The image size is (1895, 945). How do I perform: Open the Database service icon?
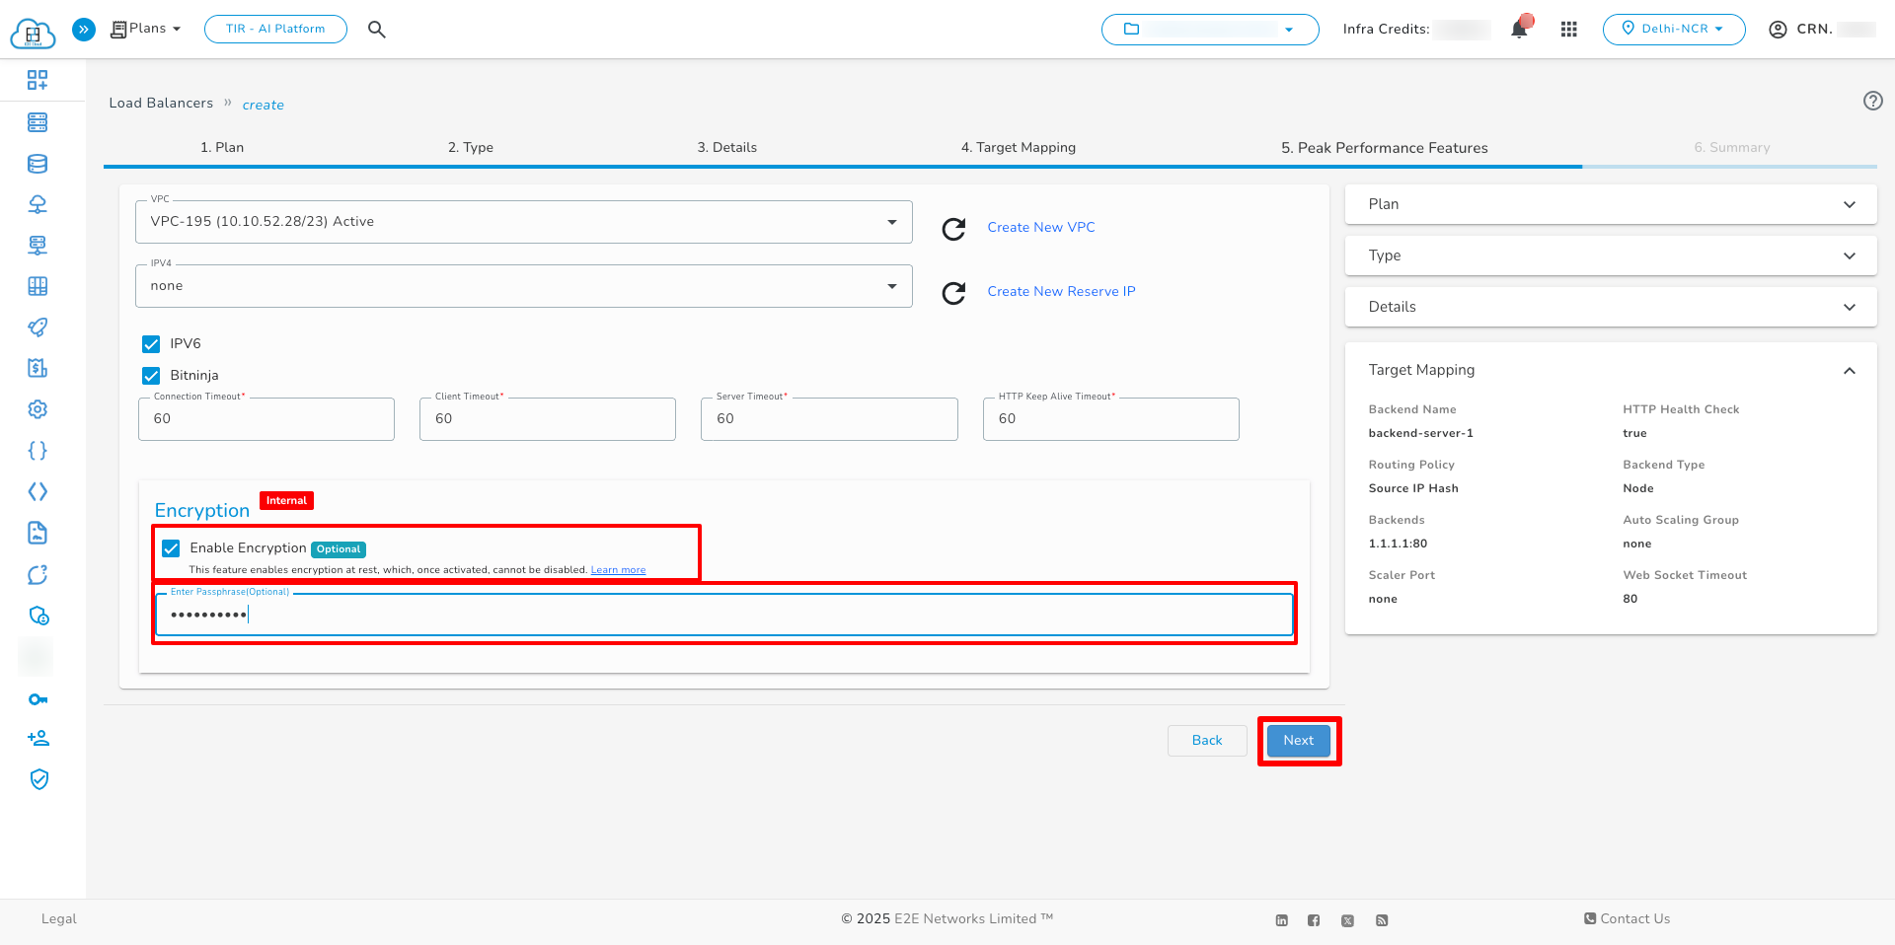click(x=38, y=163)
